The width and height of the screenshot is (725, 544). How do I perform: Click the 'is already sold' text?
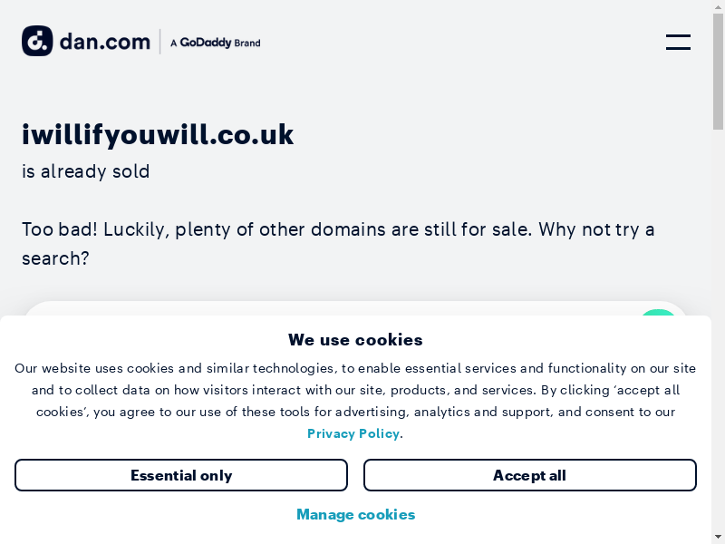coord(86,171)
